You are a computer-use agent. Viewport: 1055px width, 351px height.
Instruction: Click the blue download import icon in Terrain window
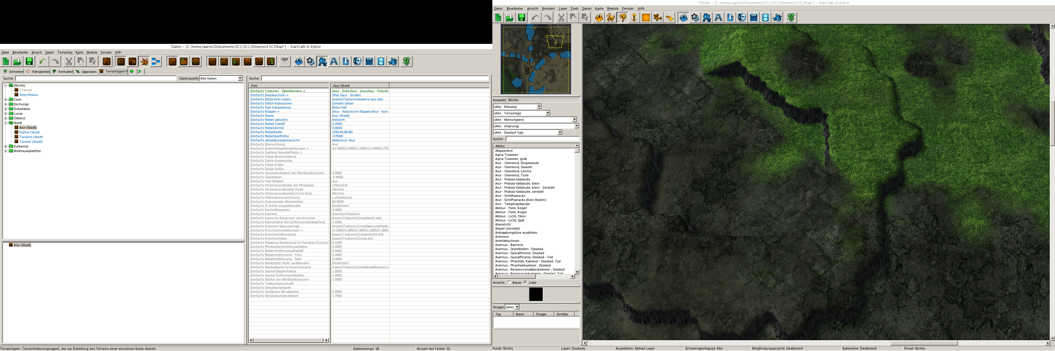730,18
